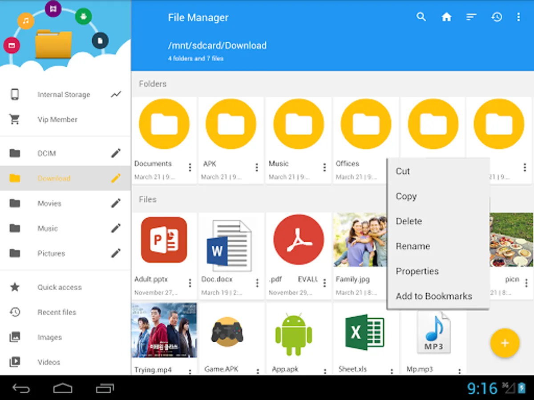Open the Documents folder icon
The width and height of the screenshot is (534, 400).
(x=164, y=124)
